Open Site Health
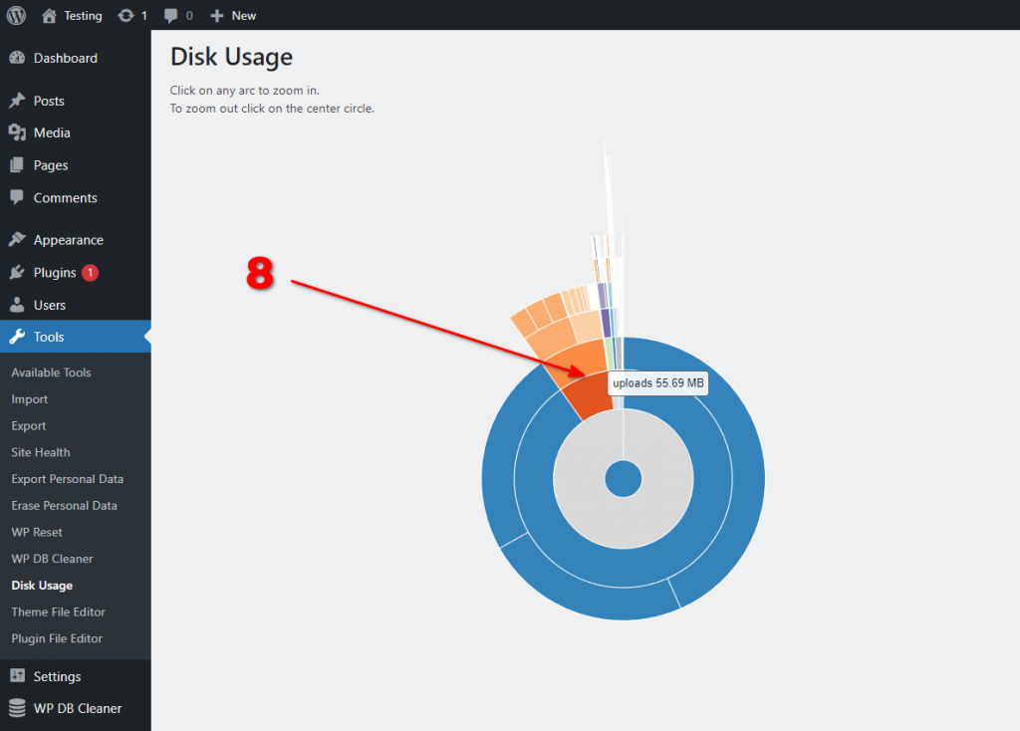This screenshot has width=1020, height=731. pyautogui.click(x=40, y=453)
